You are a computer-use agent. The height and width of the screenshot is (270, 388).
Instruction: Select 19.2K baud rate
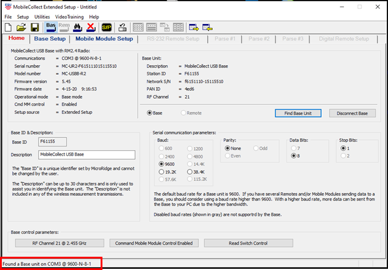[167, 172]
